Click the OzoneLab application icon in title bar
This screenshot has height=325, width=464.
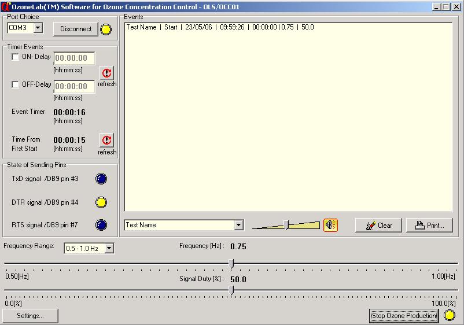point(6,6)
